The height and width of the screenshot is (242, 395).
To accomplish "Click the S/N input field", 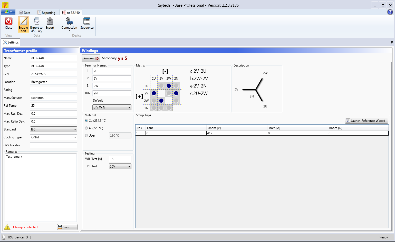I will click(54, 74).
